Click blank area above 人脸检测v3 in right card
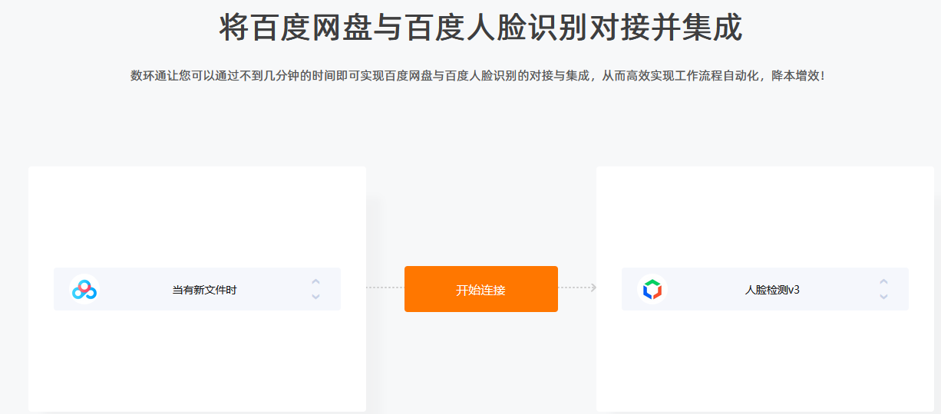941x414 pixels. pos(765,219)
